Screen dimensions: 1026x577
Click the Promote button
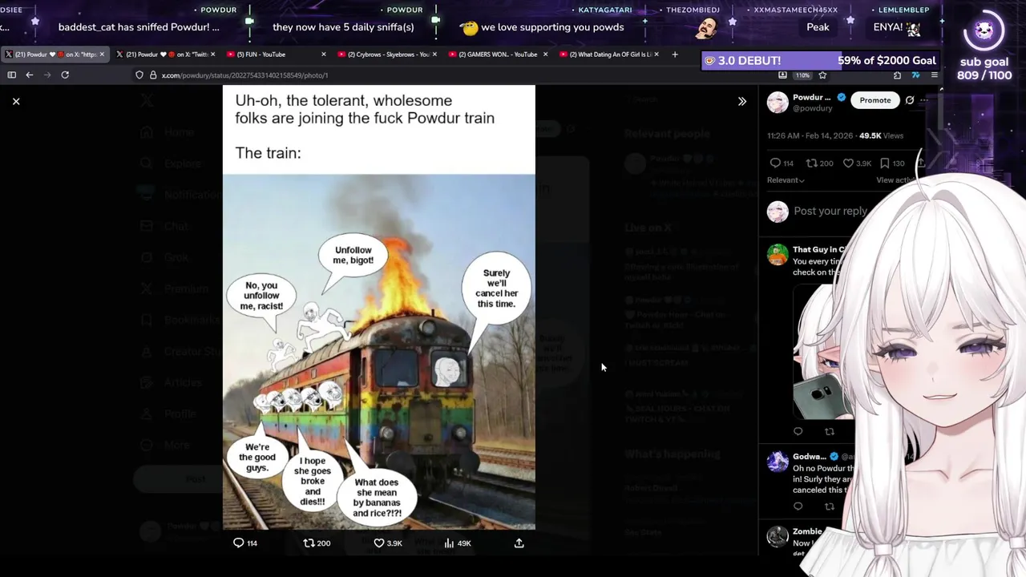[x=875, y=100]
